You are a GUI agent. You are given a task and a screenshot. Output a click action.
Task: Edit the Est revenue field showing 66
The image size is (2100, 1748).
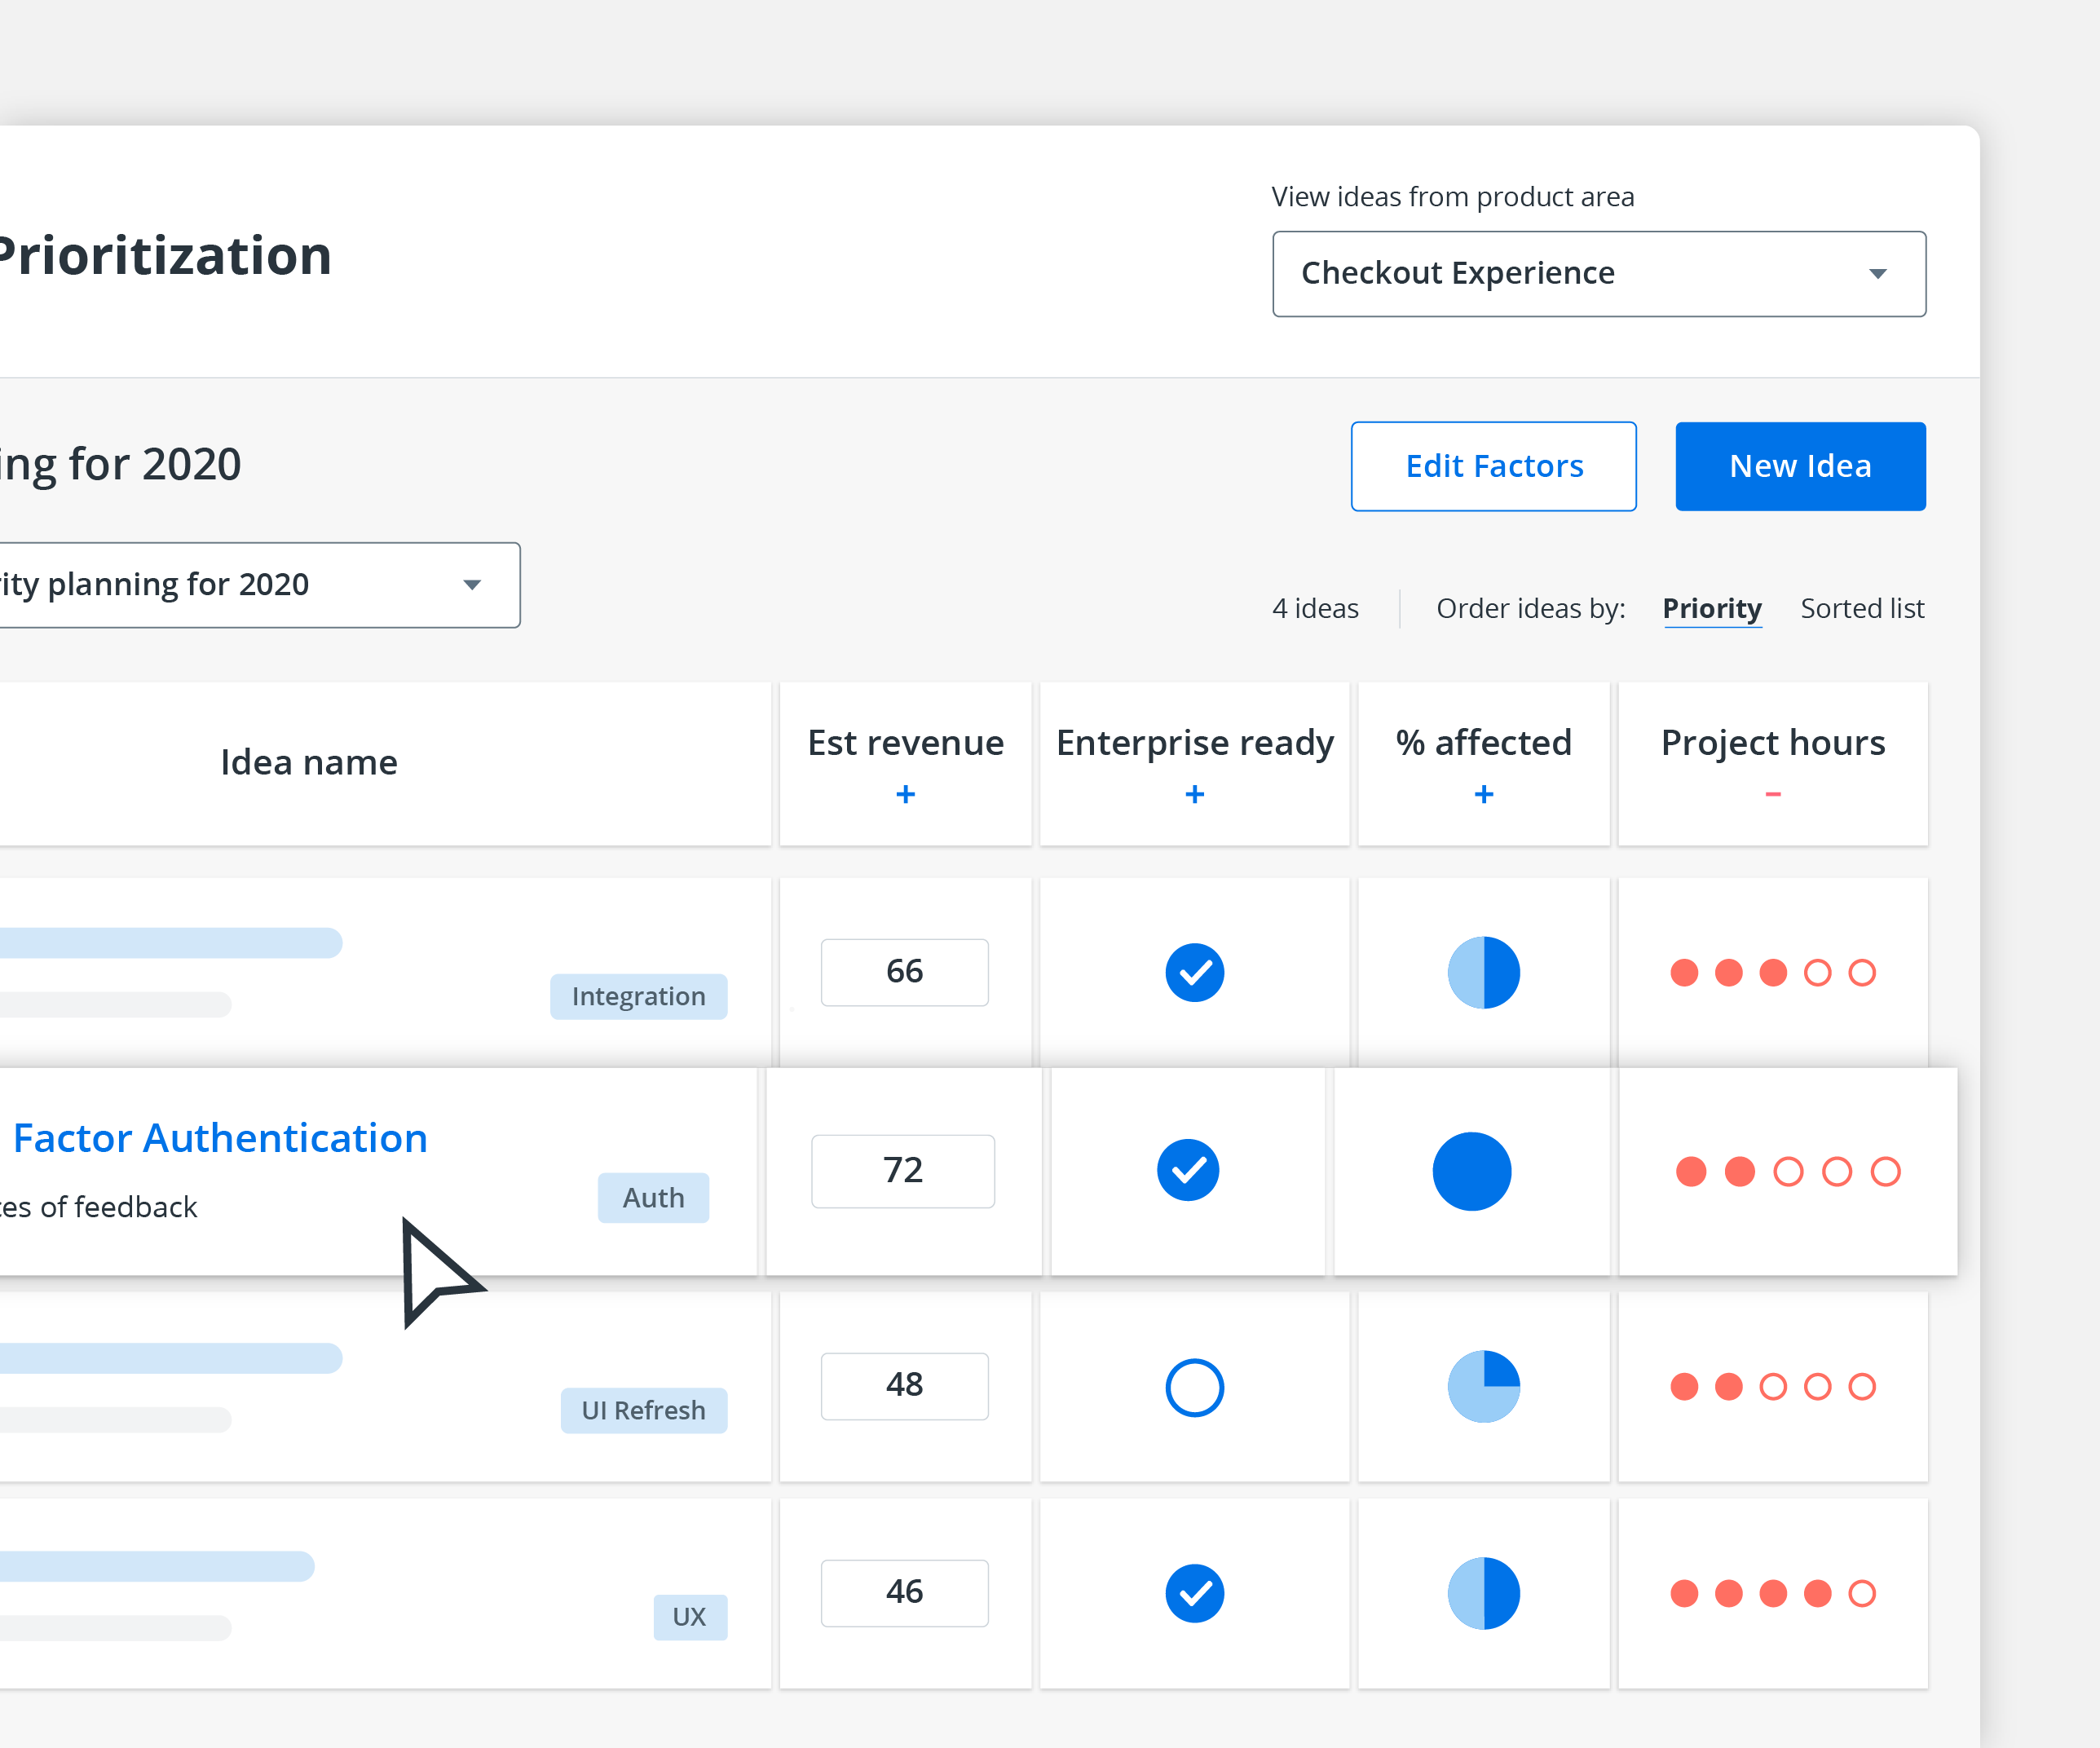coord(905,972)
